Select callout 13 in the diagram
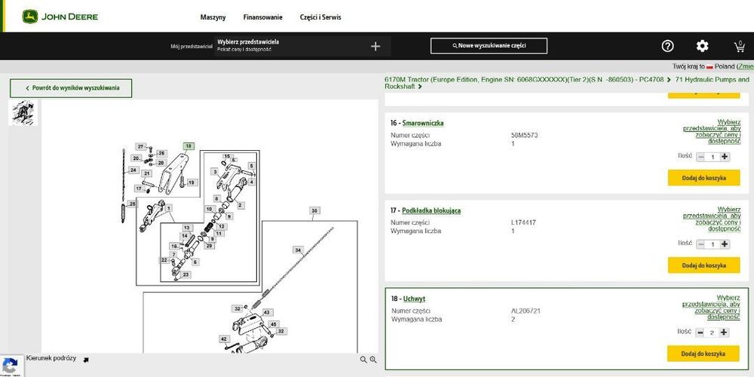Screen dimensions: 754x377 186,228
